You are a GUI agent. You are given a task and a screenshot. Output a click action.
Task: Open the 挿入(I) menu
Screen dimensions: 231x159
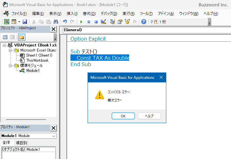point(72,14)
